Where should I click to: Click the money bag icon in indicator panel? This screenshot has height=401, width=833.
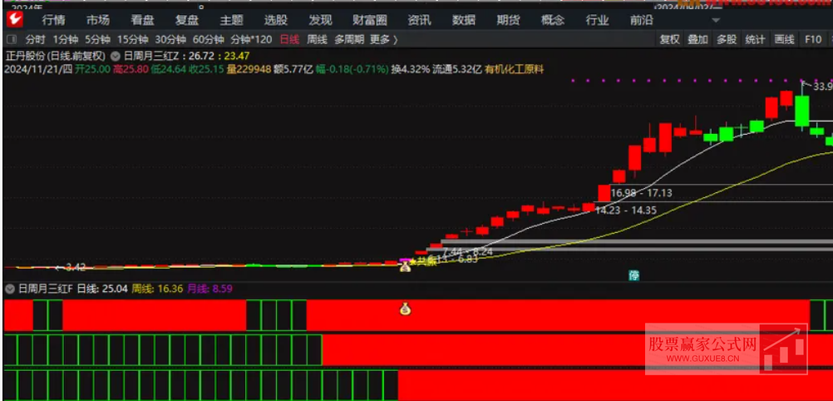pyautogui.click(x=406, y=309)
